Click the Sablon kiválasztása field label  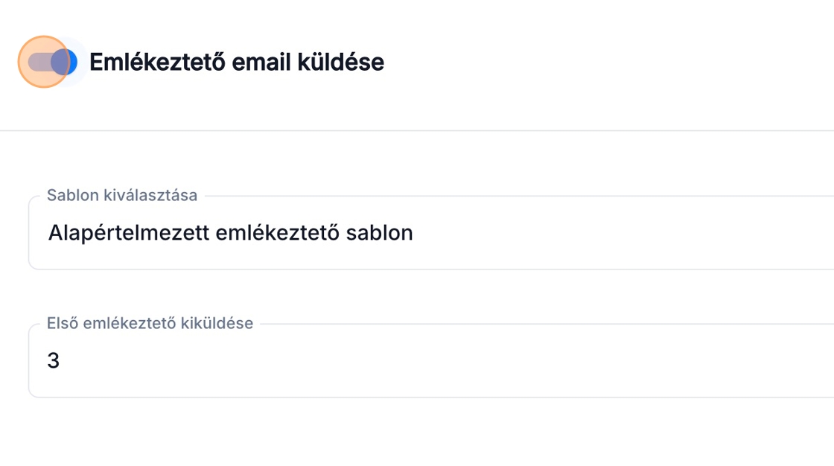click(122, 195)
